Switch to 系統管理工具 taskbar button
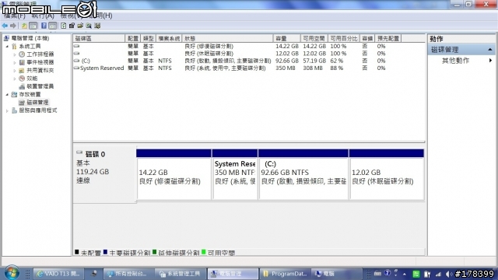This screenshot has height=280, width=498. point(181,274)
